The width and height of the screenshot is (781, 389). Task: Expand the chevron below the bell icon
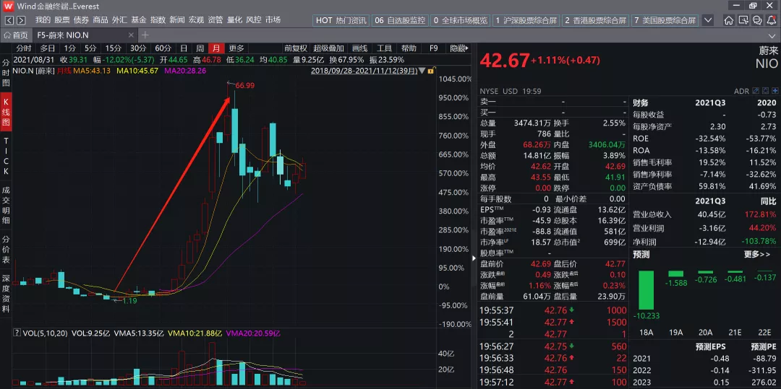[772, 35]
